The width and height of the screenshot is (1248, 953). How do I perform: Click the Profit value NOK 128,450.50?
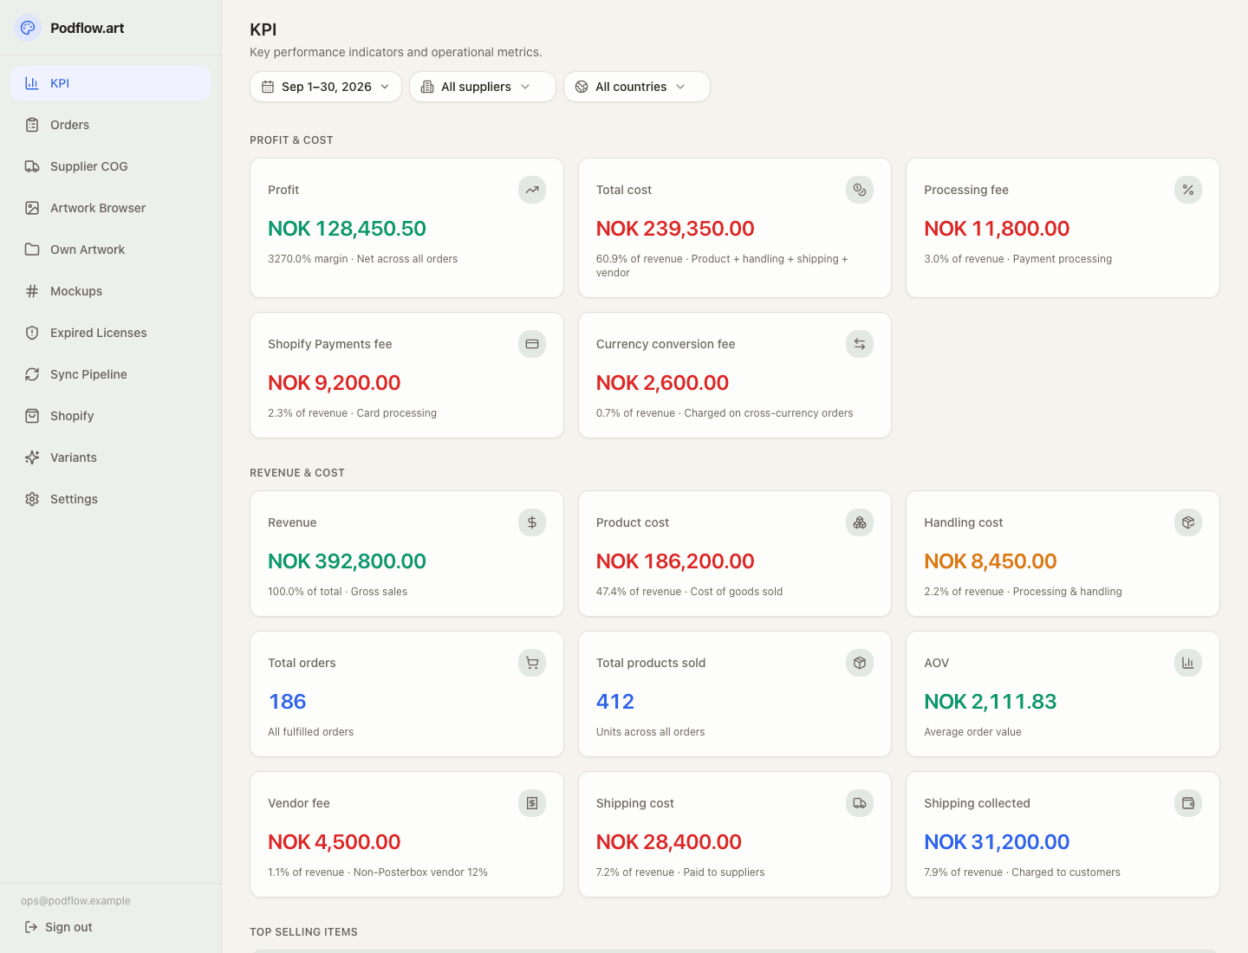(x=347, y=229)
